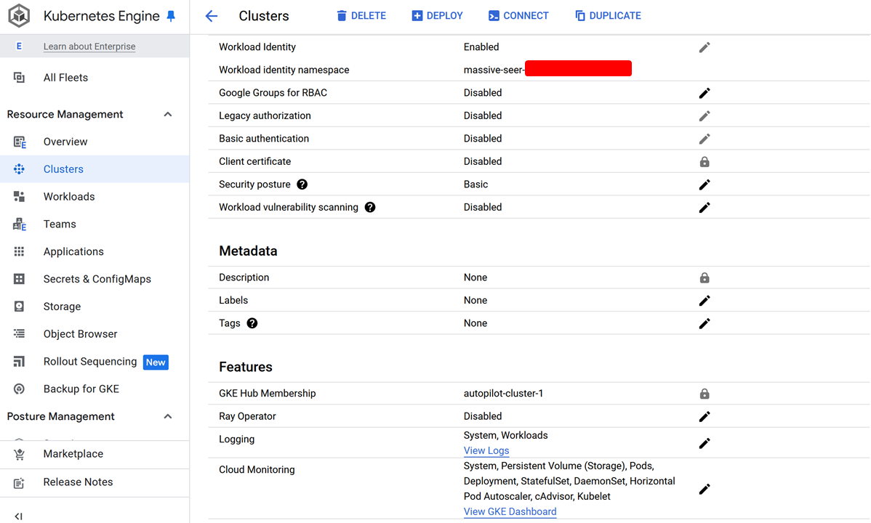This screenshot has width=871, height=523.
Task: Duplicate the cluster with DUPLICATE button
Action: [608, 16]
